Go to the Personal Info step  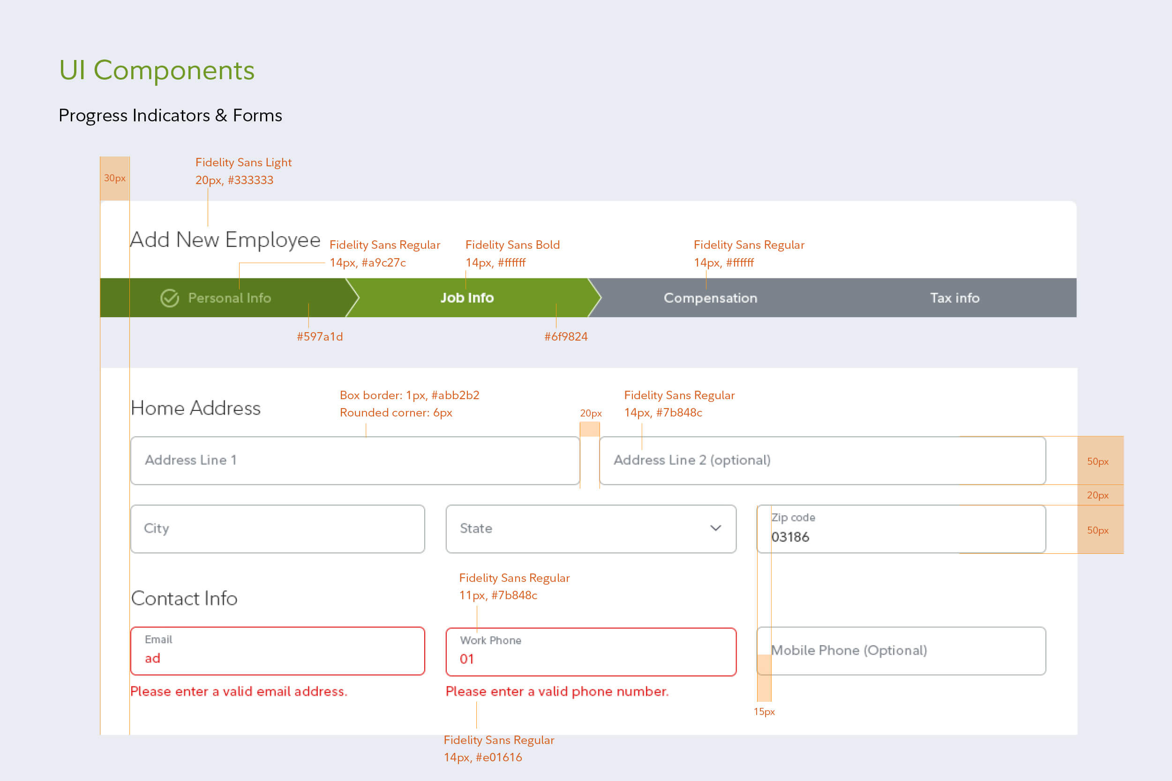[230, 298]
